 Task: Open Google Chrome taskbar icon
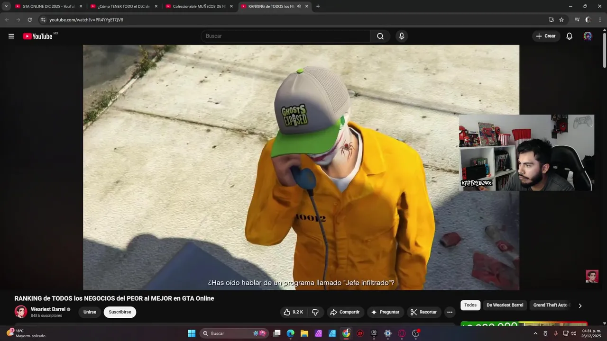346,333
